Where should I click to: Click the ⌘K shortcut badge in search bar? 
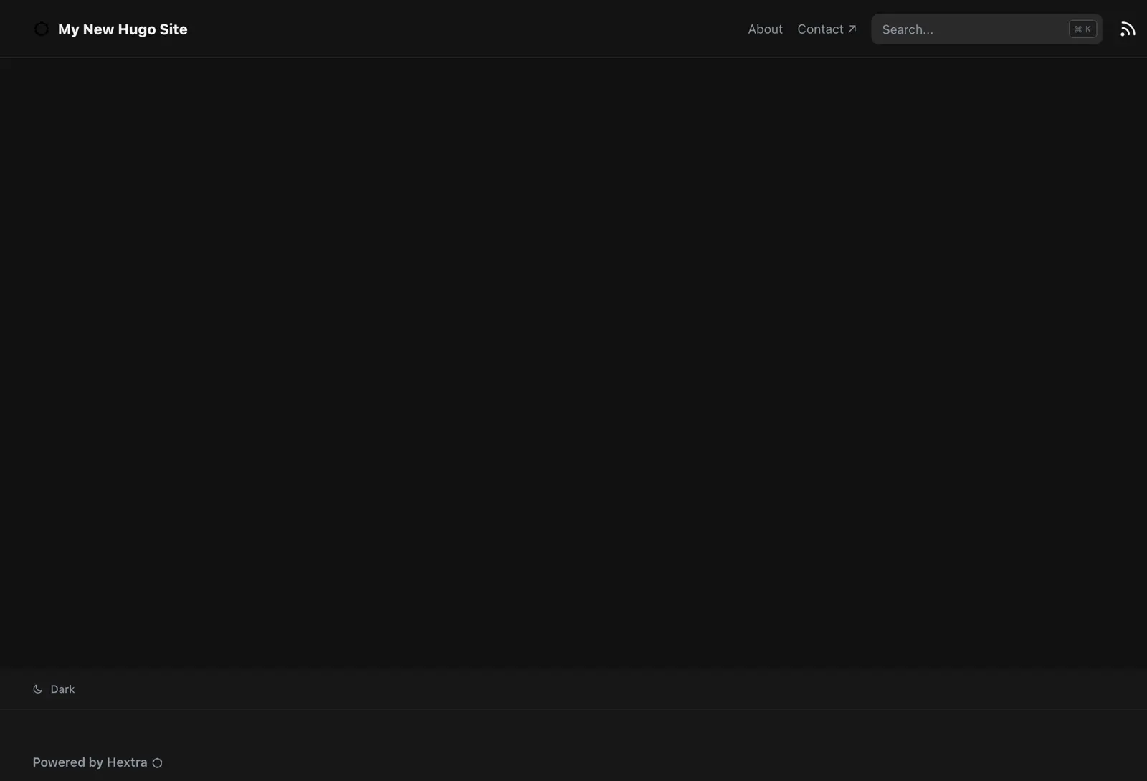1082,29
